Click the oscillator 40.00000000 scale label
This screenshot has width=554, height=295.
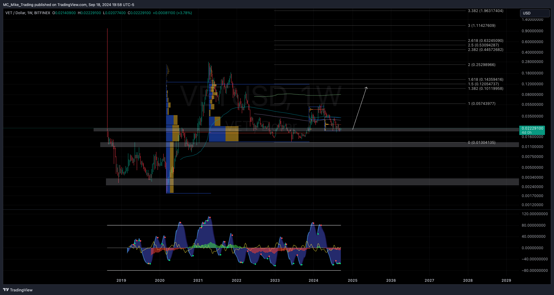coord(534,237)
